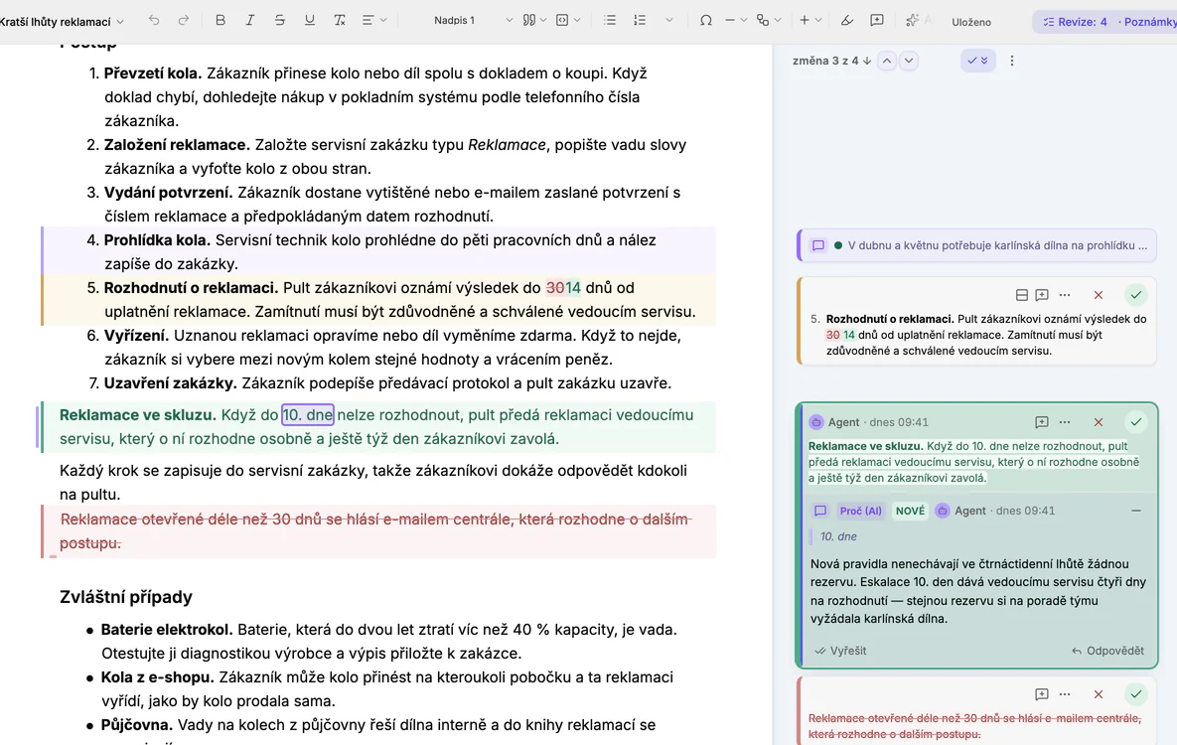
Task: Open the revisions panel kebab menu
Action: (1012, 61)
